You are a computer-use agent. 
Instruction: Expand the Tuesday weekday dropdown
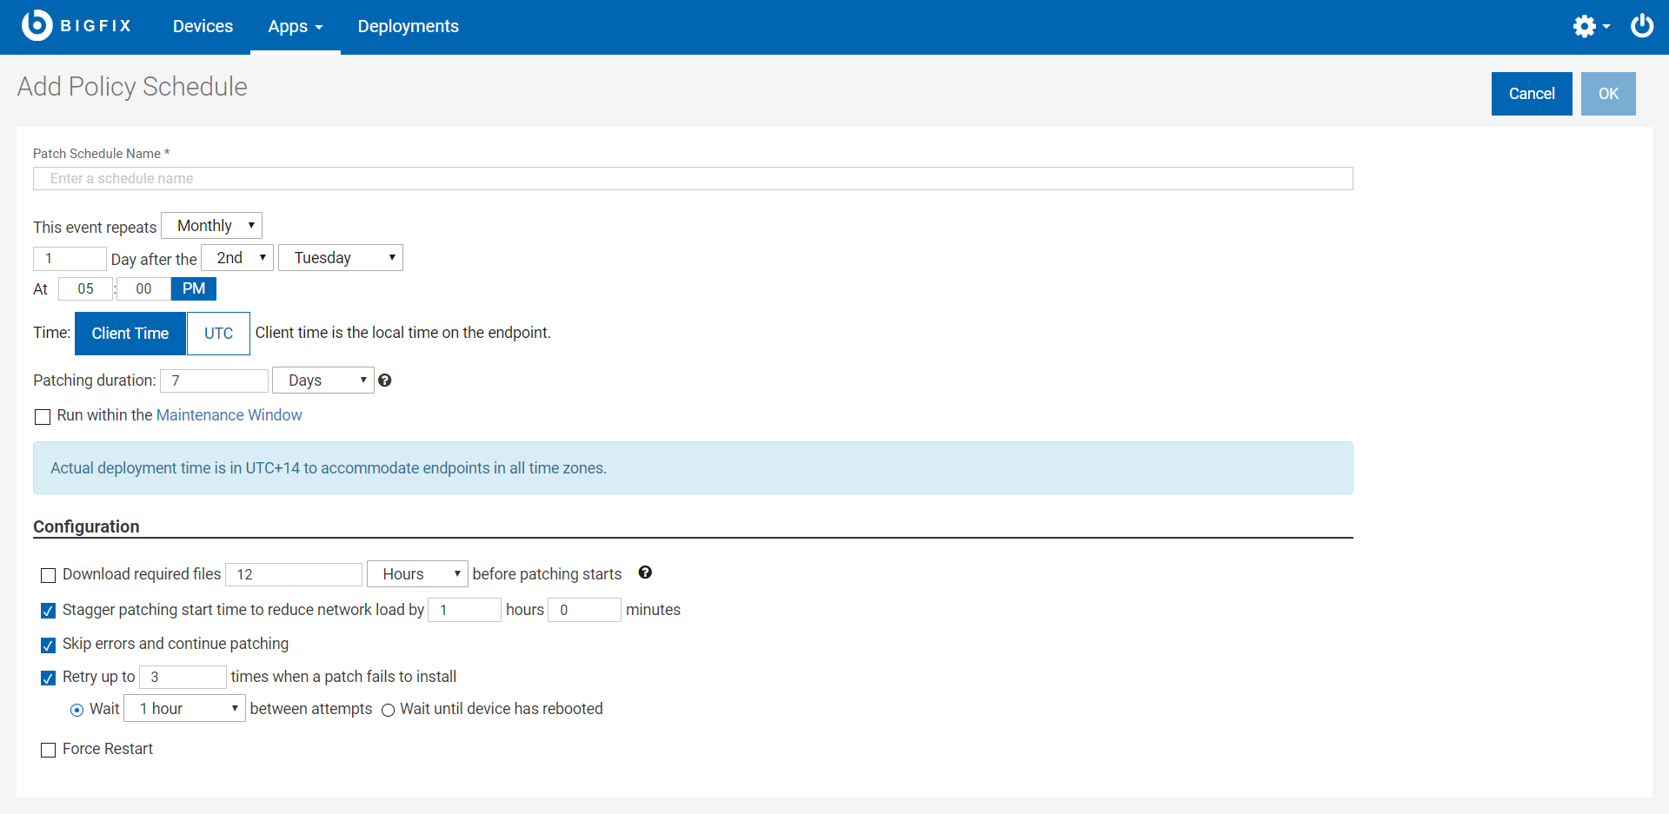tap(341, 258)
